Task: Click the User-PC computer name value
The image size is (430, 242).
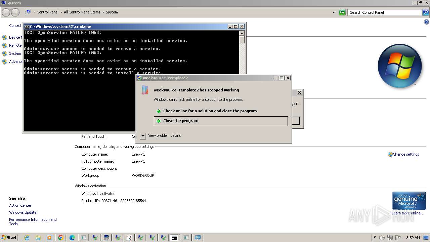Action: (138, 154)
